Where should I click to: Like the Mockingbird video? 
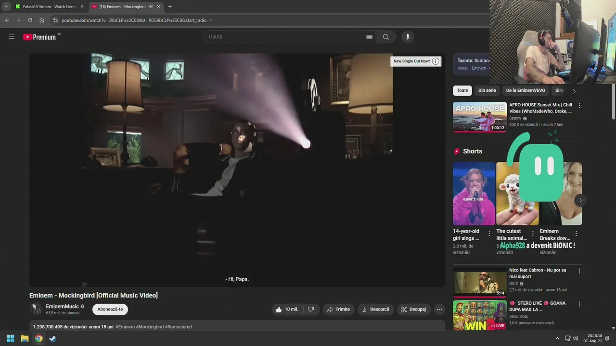coord(287,309)
